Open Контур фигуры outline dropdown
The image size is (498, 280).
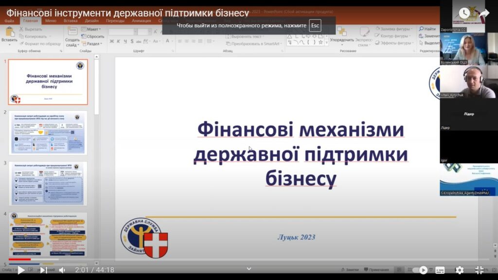392,36
